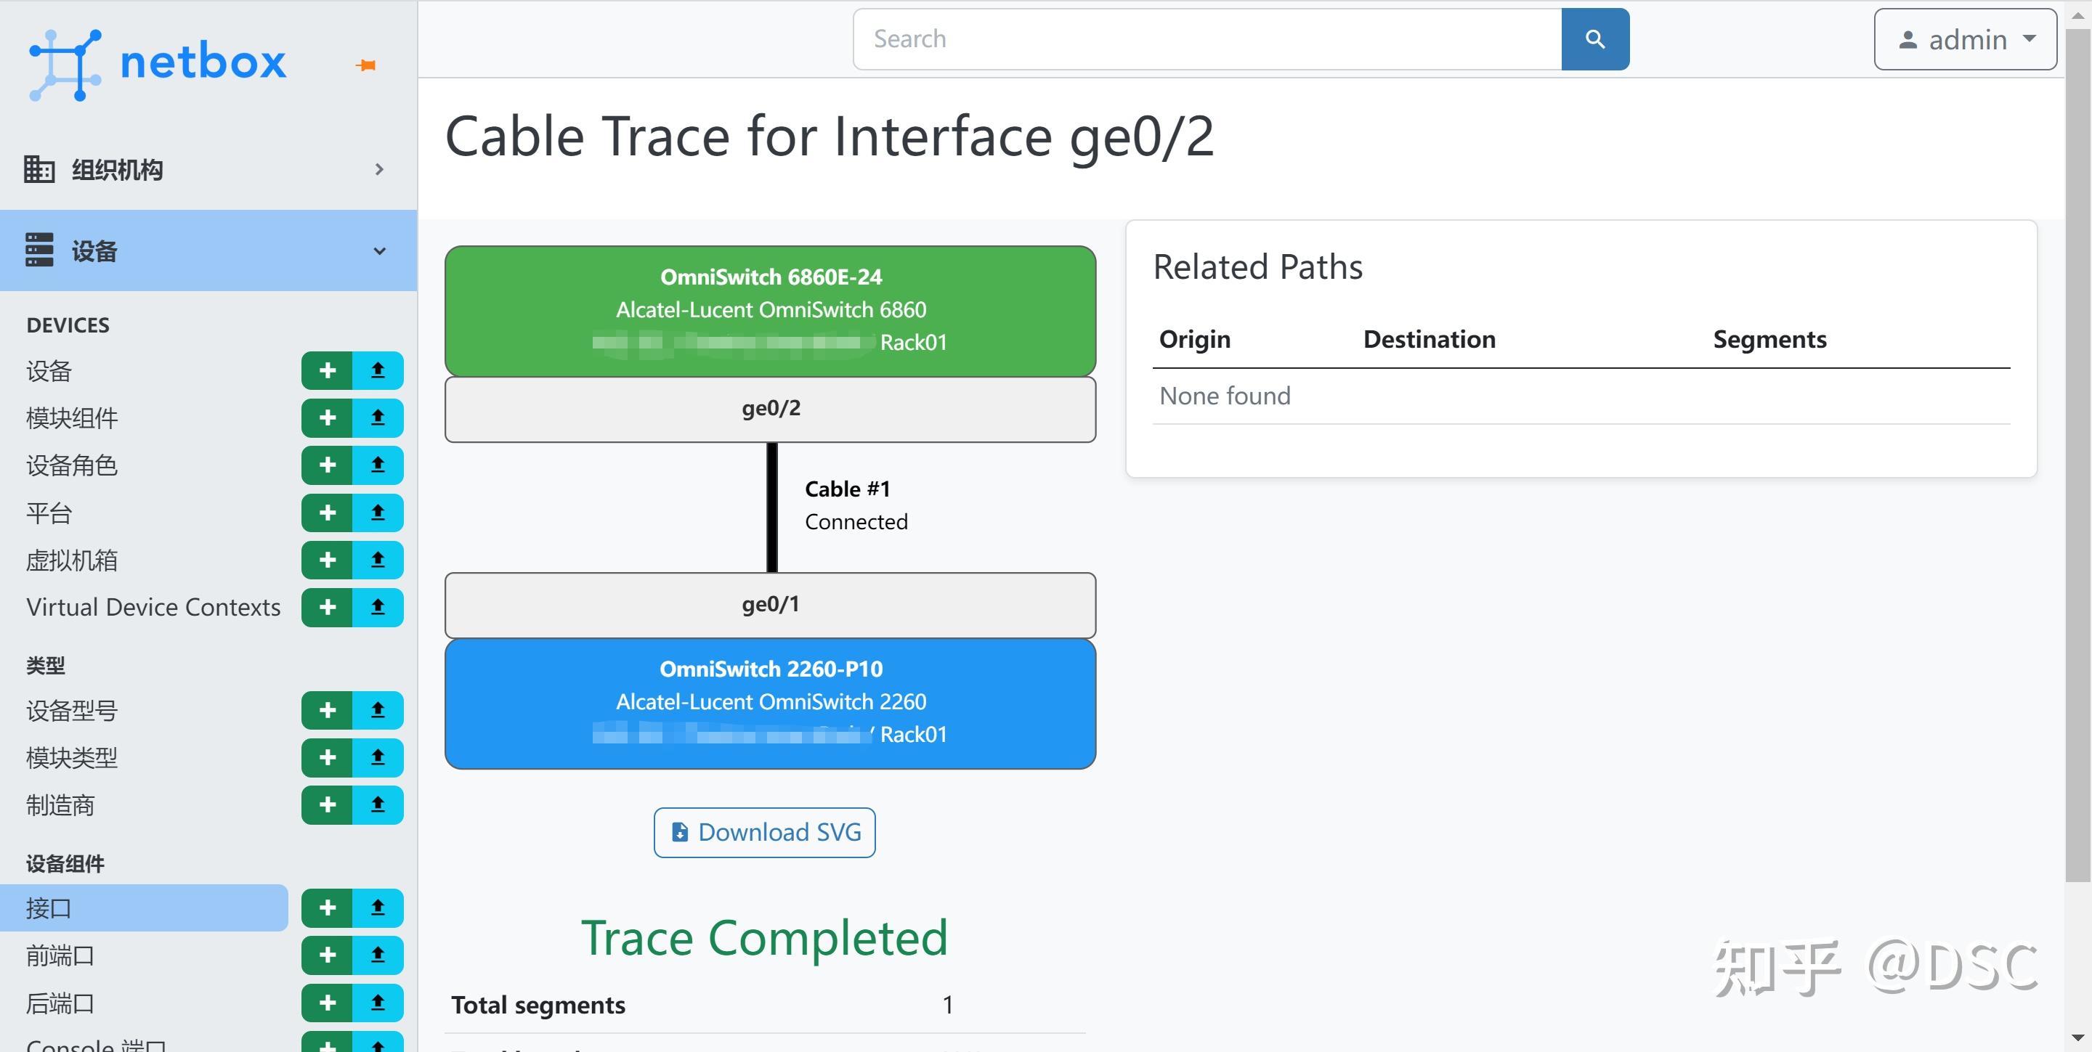Import 制造商 using the upload icon
This screenshot has width=2092, height=1052.
(378, 805)
